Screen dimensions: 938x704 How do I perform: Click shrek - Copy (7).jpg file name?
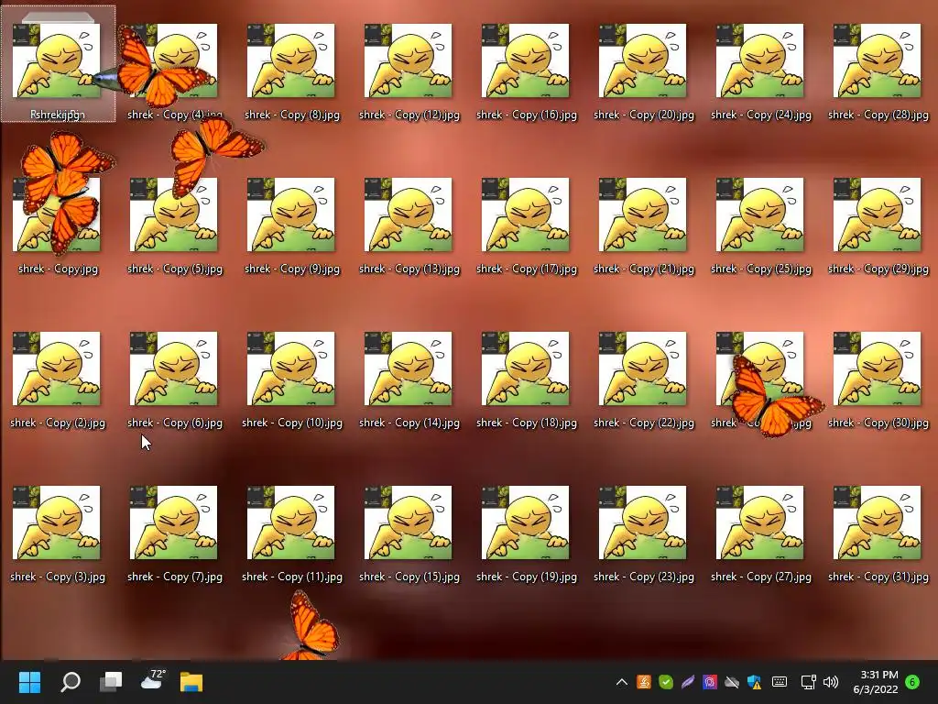click(175, 577)
